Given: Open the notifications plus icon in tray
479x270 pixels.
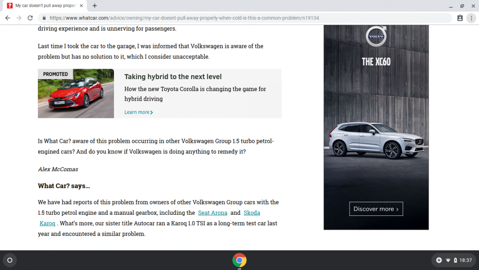Looking at the screenshot, I should tap(439, 260).
